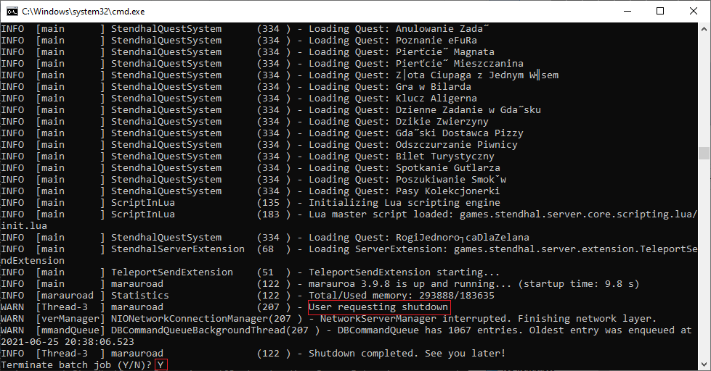Click the scrollbar down arrow

(x=704, y=364)
